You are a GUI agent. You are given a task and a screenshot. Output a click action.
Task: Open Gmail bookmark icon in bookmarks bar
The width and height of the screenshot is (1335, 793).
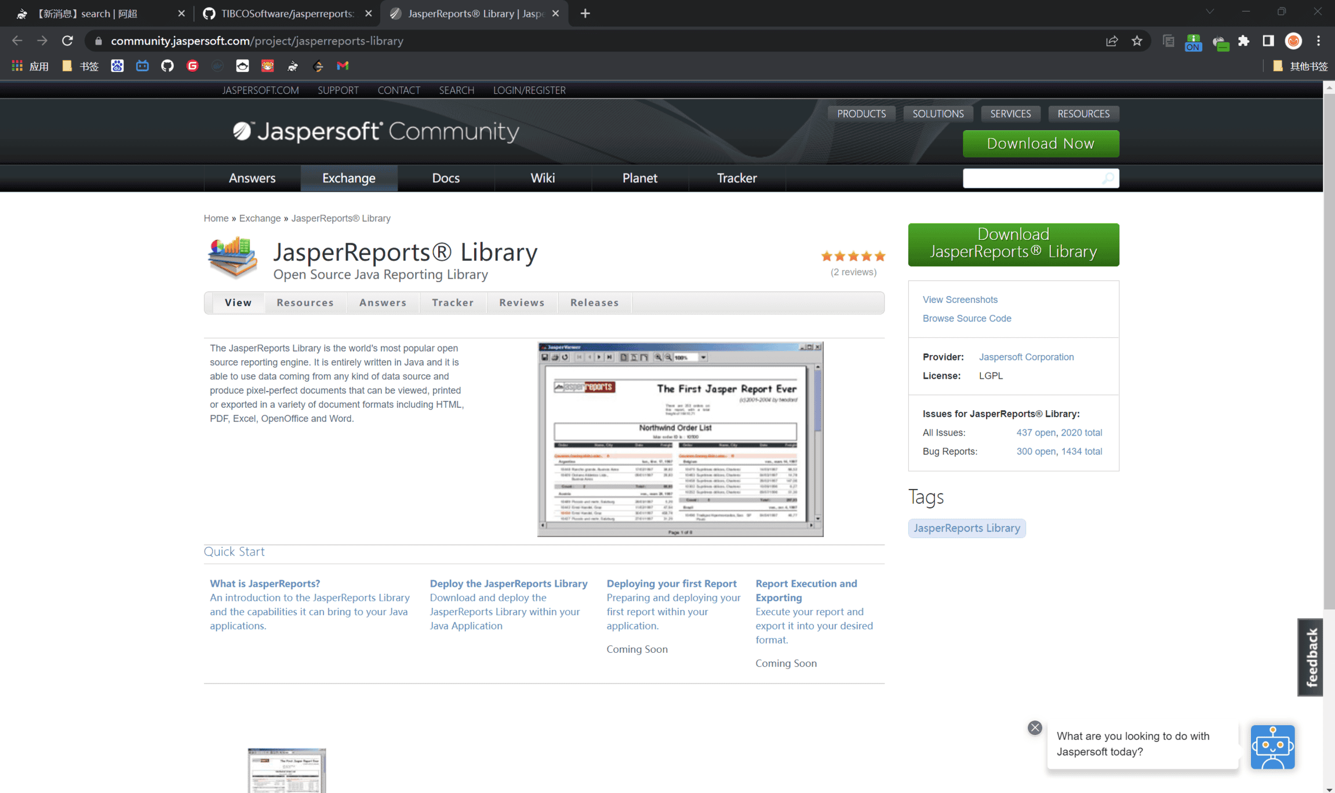click(343, 66)
